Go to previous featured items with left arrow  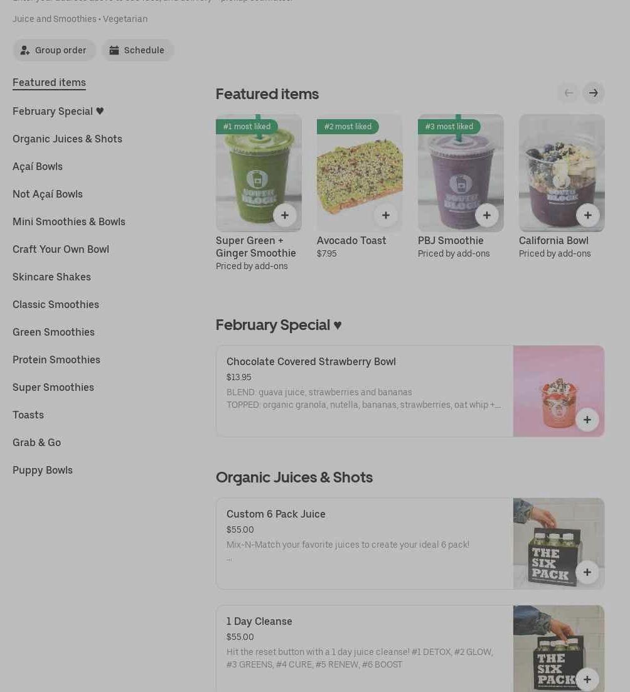(569, 93)
